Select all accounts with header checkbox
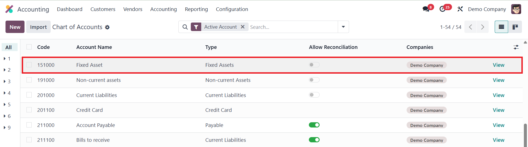The width and height of the screenshot is (528, 147). [29, 47]
